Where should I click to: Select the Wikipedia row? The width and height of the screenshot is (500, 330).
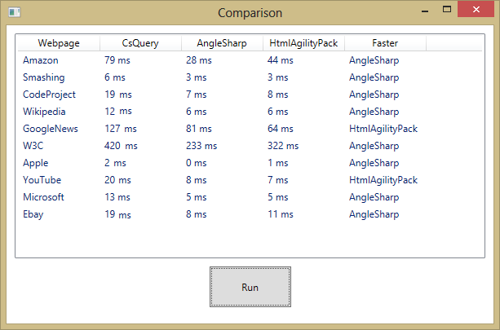coord(250,112)
